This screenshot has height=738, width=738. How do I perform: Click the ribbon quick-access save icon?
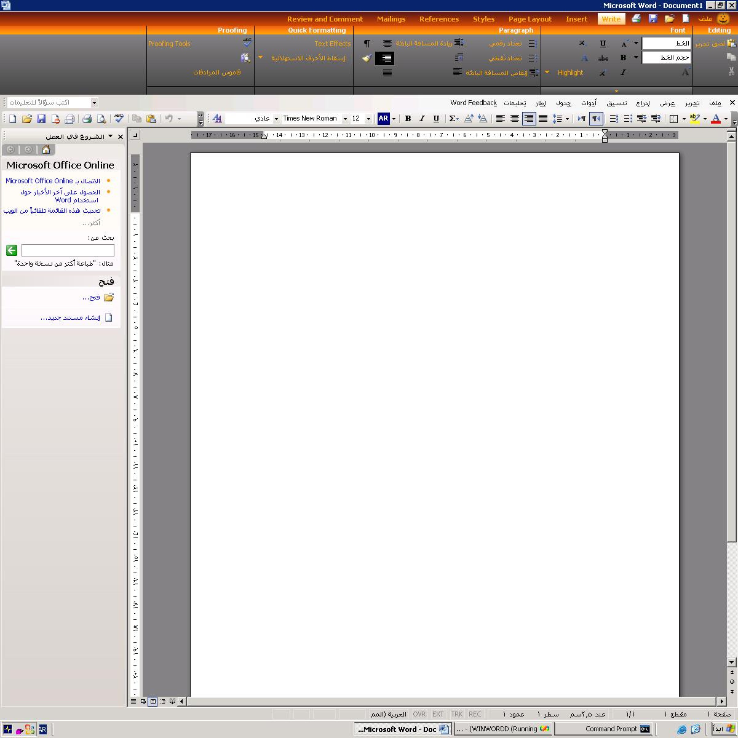[653, 19]
